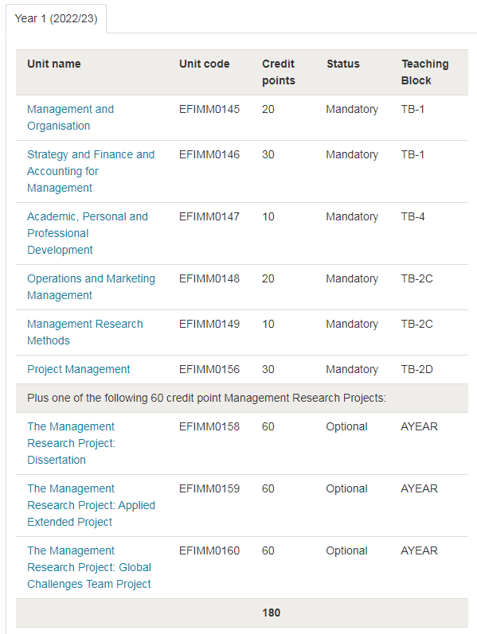This screenshot has height=634, width=477.
Task: Open the Applied Extended Project unit link
Action: (91, 505)
